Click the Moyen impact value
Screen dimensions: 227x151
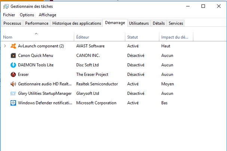tap(168, 84)
